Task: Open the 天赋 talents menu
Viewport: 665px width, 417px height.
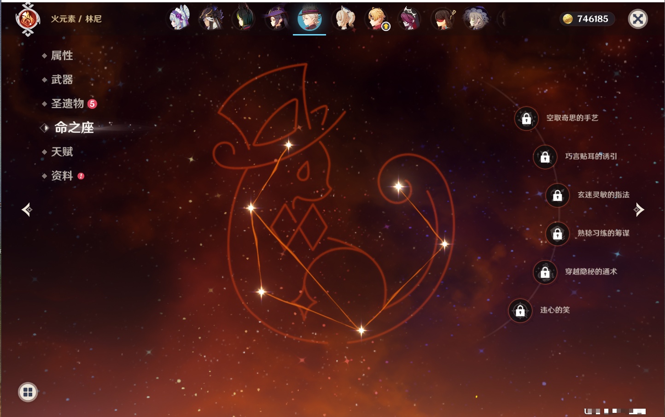Action: click(62, 152)
